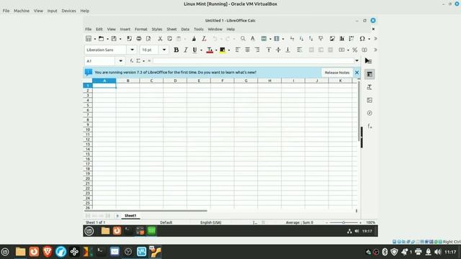This screenshot has height=259, width=461.
Task: Open VirtualBox Devices menu
Action: (68, 11)
